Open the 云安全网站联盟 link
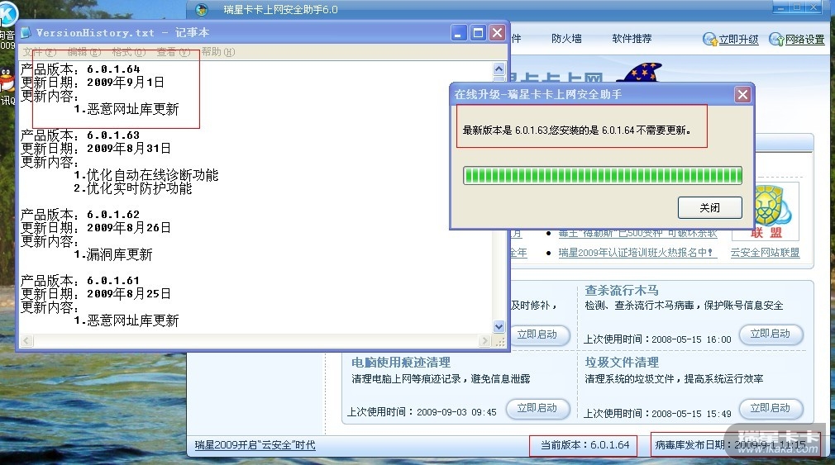Image resolution: width=835 pixels, height=465 pixels. (x=765, y=253)
